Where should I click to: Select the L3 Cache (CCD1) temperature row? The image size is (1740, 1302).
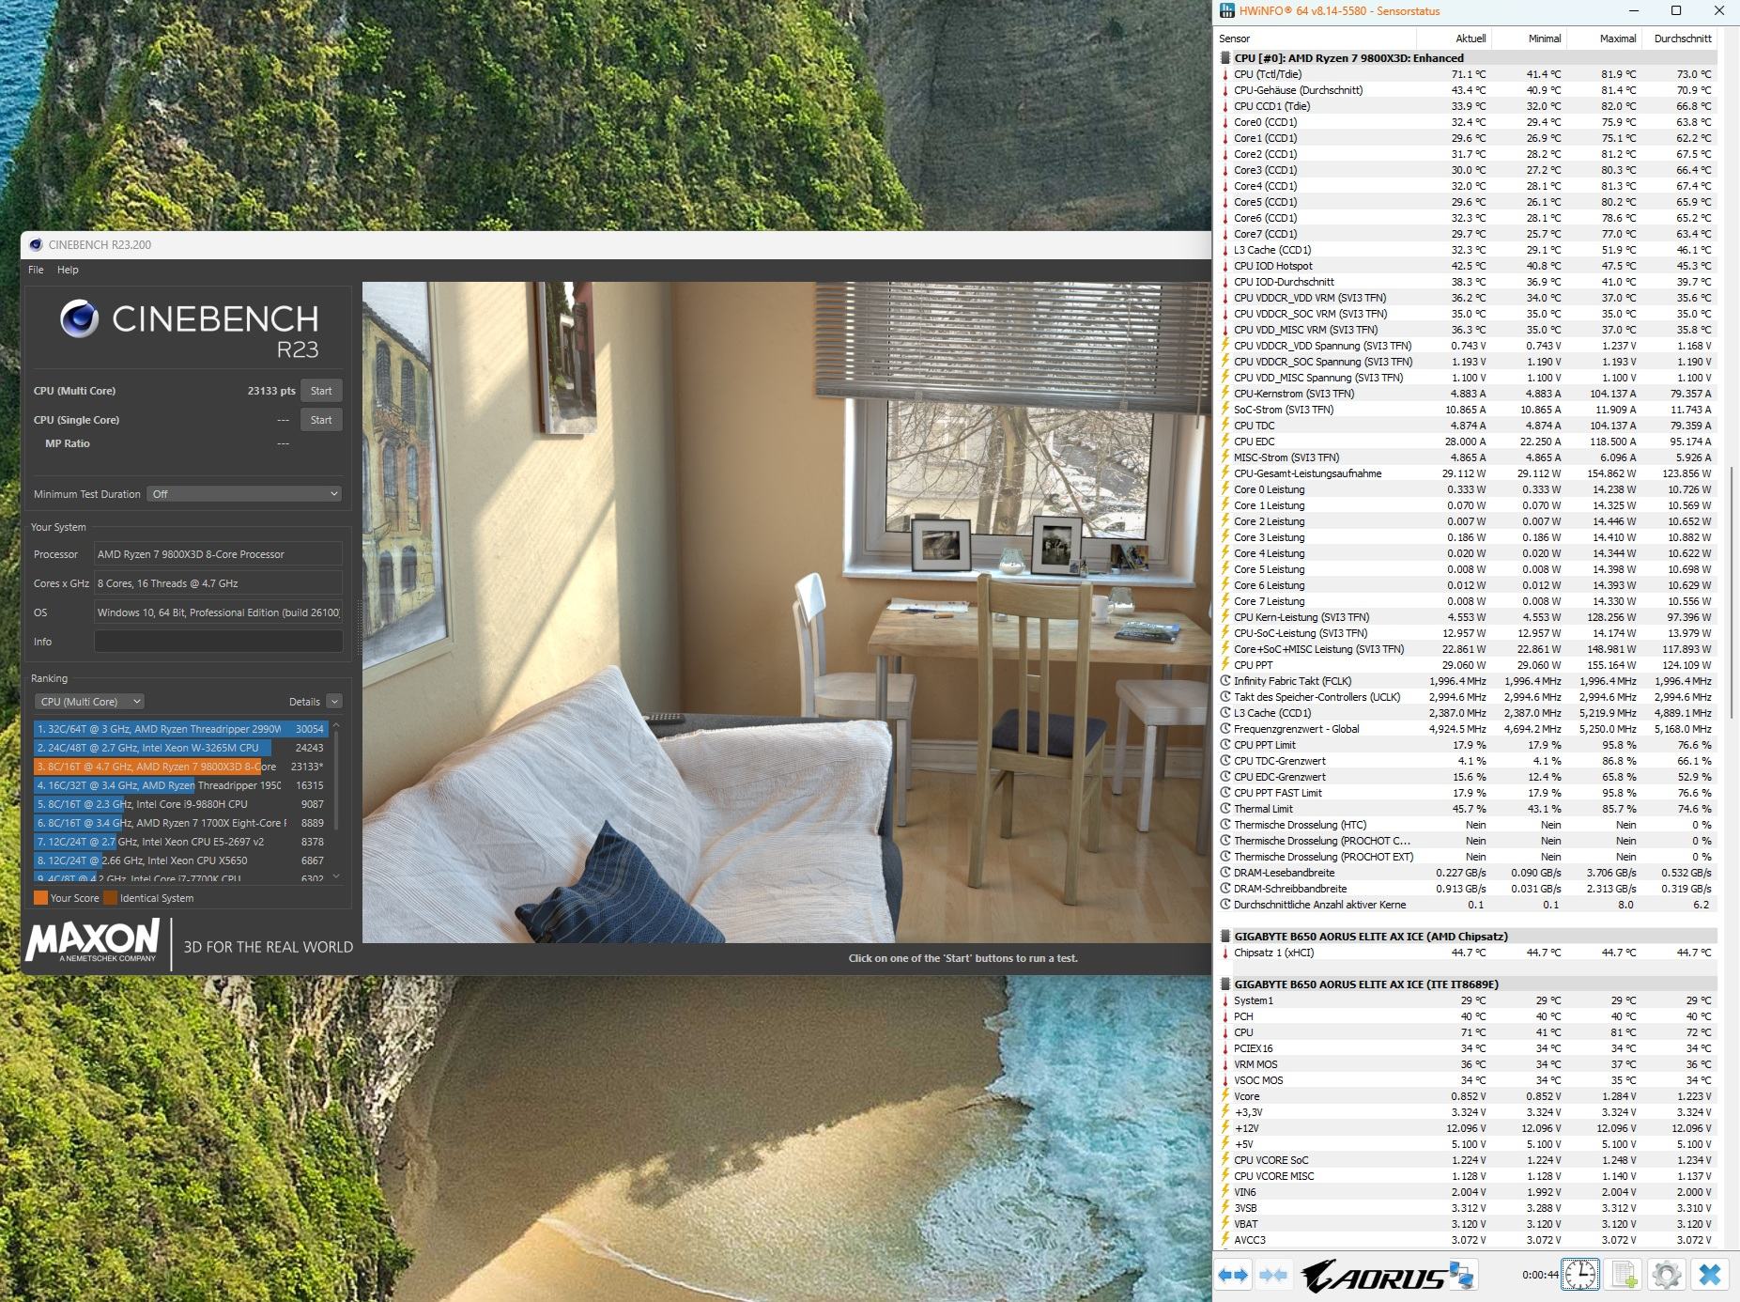point(1468,250)
